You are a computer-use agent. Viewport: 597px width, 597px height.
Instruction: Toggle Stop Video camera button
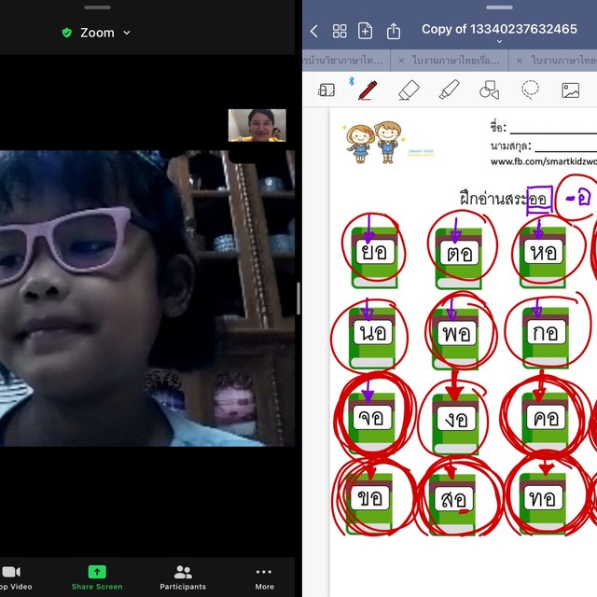click(x=13, y=576)
